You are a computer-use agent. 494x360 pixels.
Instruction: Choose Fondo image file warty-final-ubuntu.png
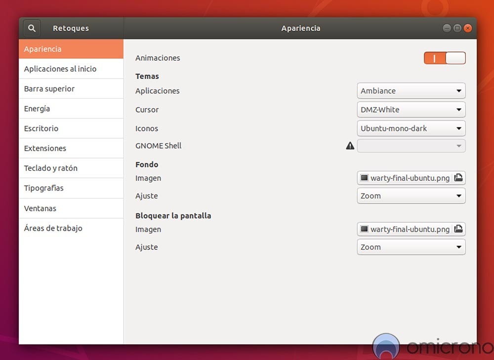(x=411, y=178)
